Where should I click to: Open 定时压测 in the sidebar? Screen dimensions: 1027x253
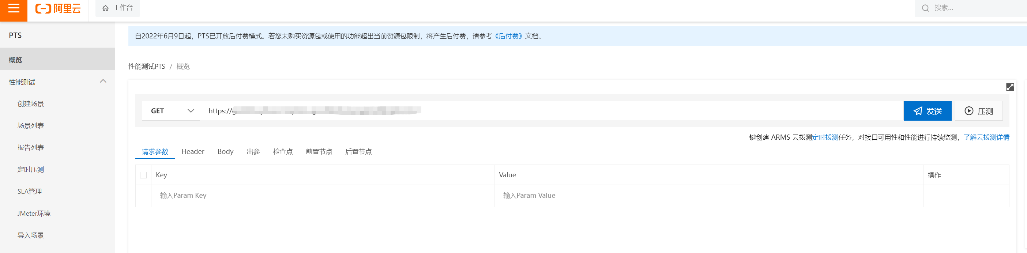click(31, 169)
